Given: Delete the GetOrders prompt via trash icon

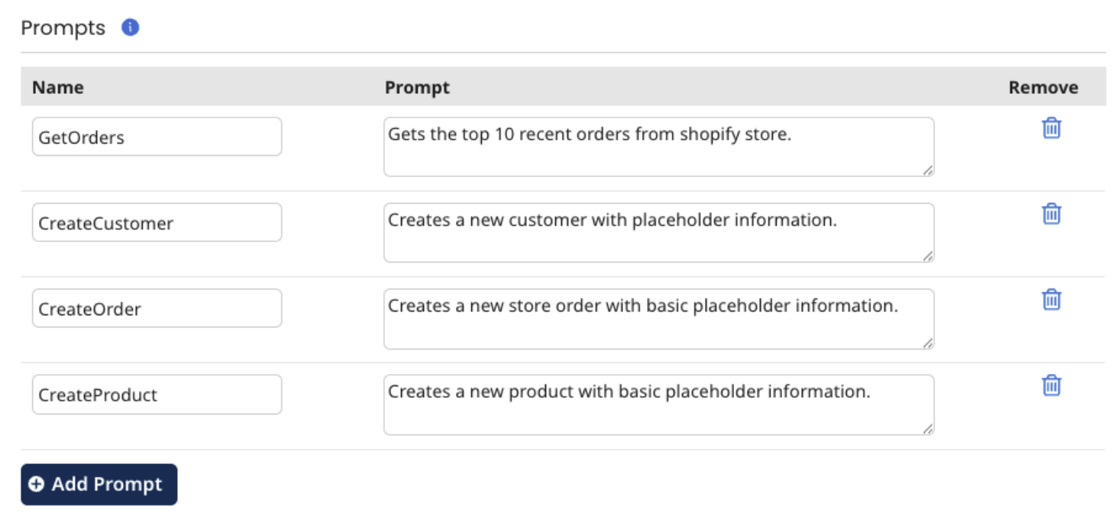Looking at the screenshot, I should (1052, 128).
